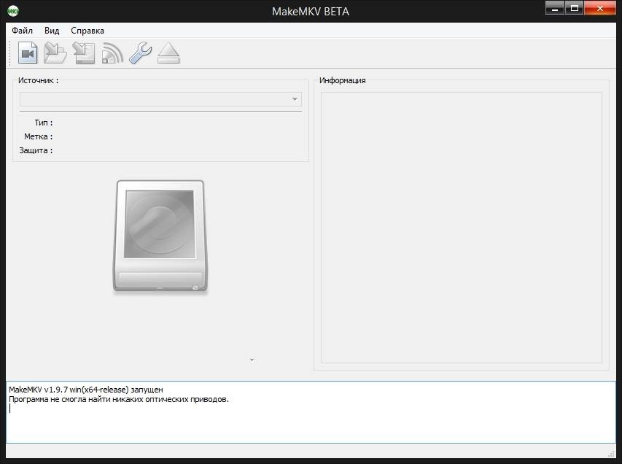The width and height of the screenshot is (622, 464).
Task: Close the MakeMKV BETA window
Action: [x=600, y=8]
